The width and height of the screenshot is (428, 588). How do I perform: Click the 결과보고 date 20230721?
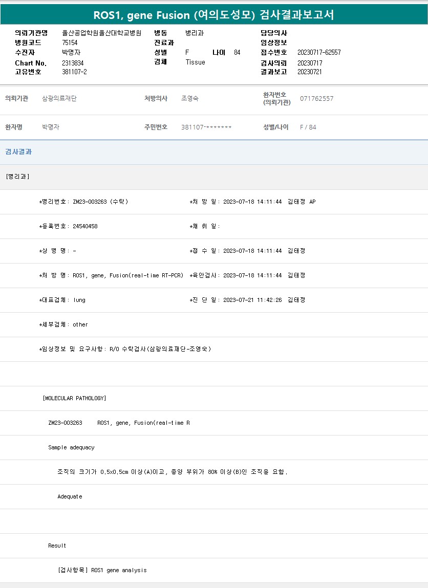pos(310,72)
